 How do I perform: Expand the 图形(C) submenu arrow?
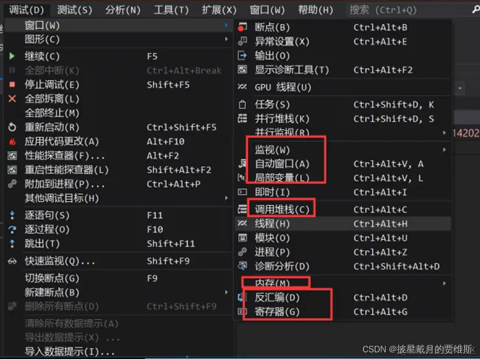point(226,39)
